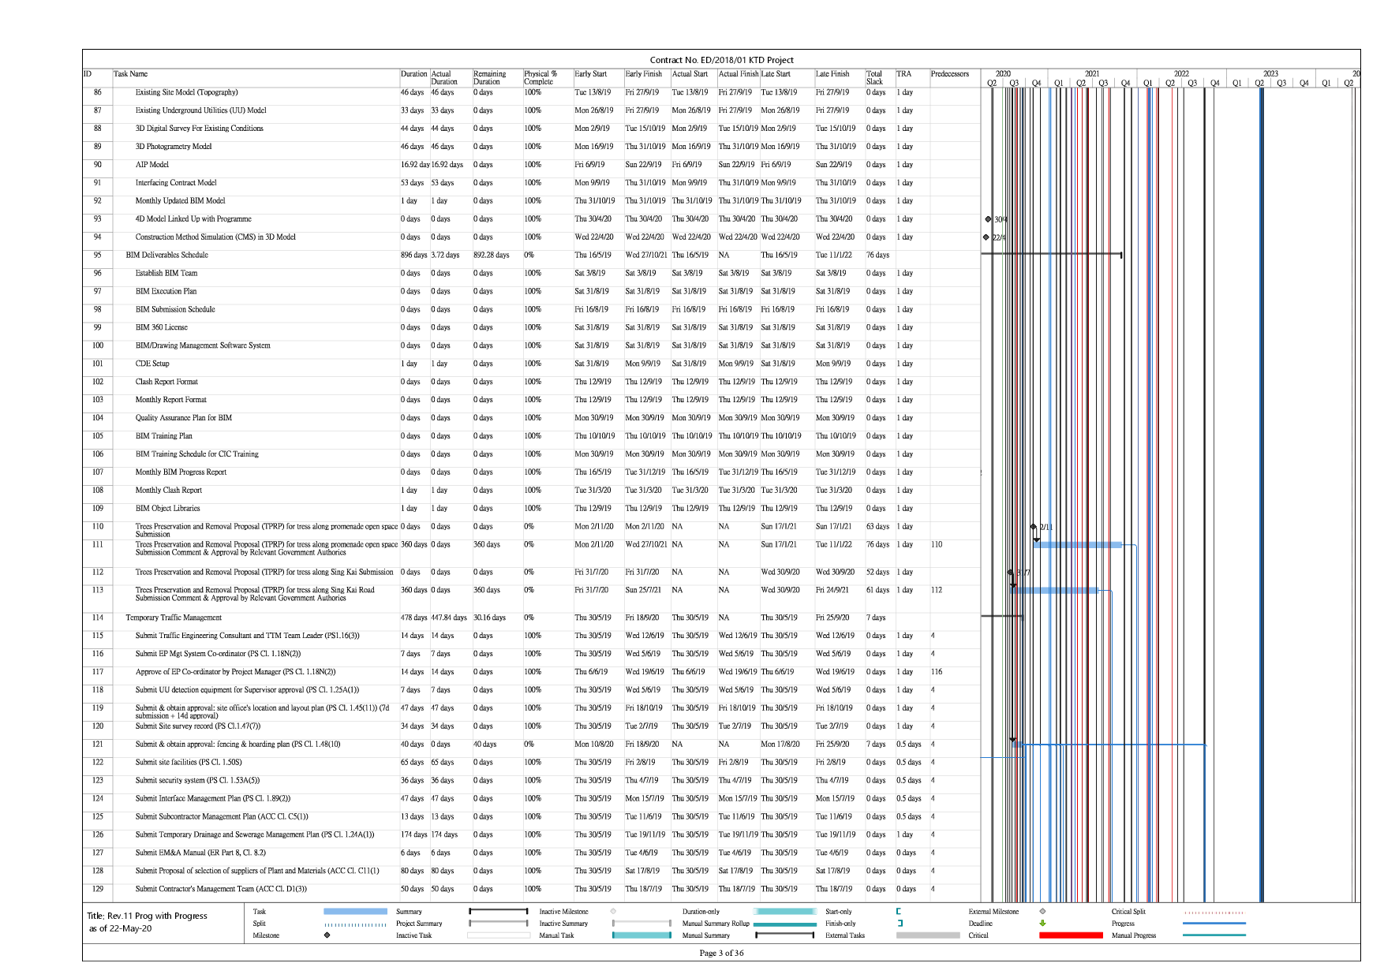Image resolution: width=1384 pixels, height=978 pixels.
Task: Select the 2/11 milestone marker on Gantt chart
Action: pyautogui.click(x=1034, y=527)
